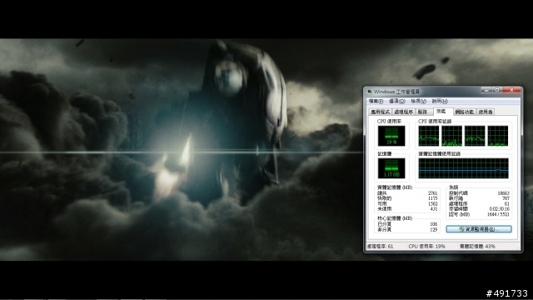Minimize the Windows 工作管理員 window
The width and height of the screenshot is (533, 300).
point(486,90)
